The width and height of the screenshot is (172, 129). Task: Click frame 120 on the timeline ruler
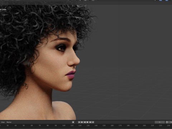[80, 125]
